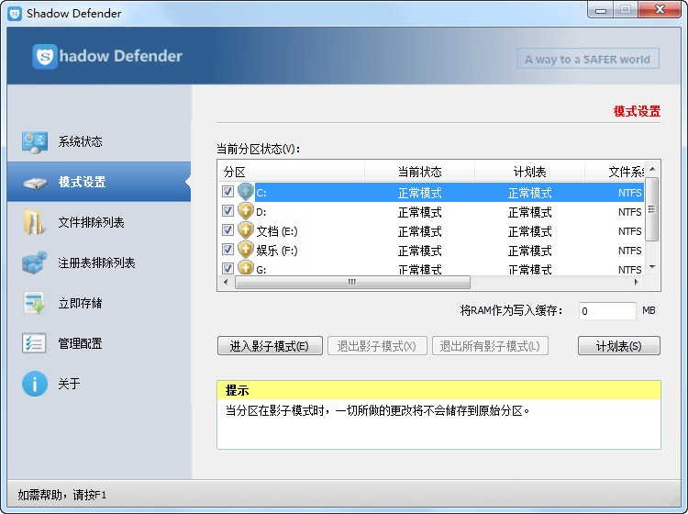The image size is (688, 514).
Task: Uncheck the D: partition checkbox
Action: (227, 211)
